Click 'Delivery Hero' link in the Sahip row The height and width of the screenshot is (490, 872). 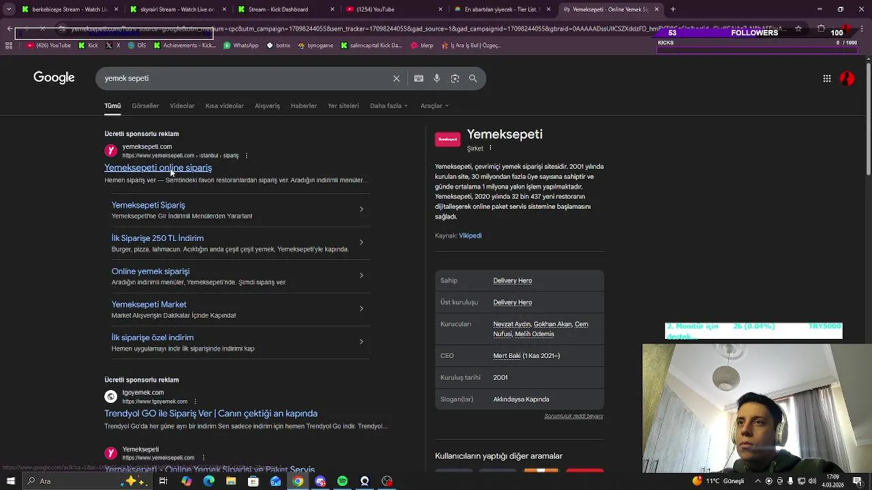pos(512,280)
